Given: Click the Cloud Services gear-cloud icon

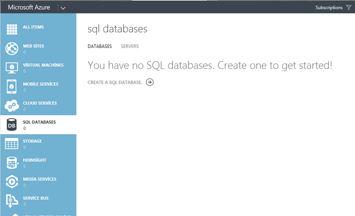Looking at the screenshot, I should (12, 105).
